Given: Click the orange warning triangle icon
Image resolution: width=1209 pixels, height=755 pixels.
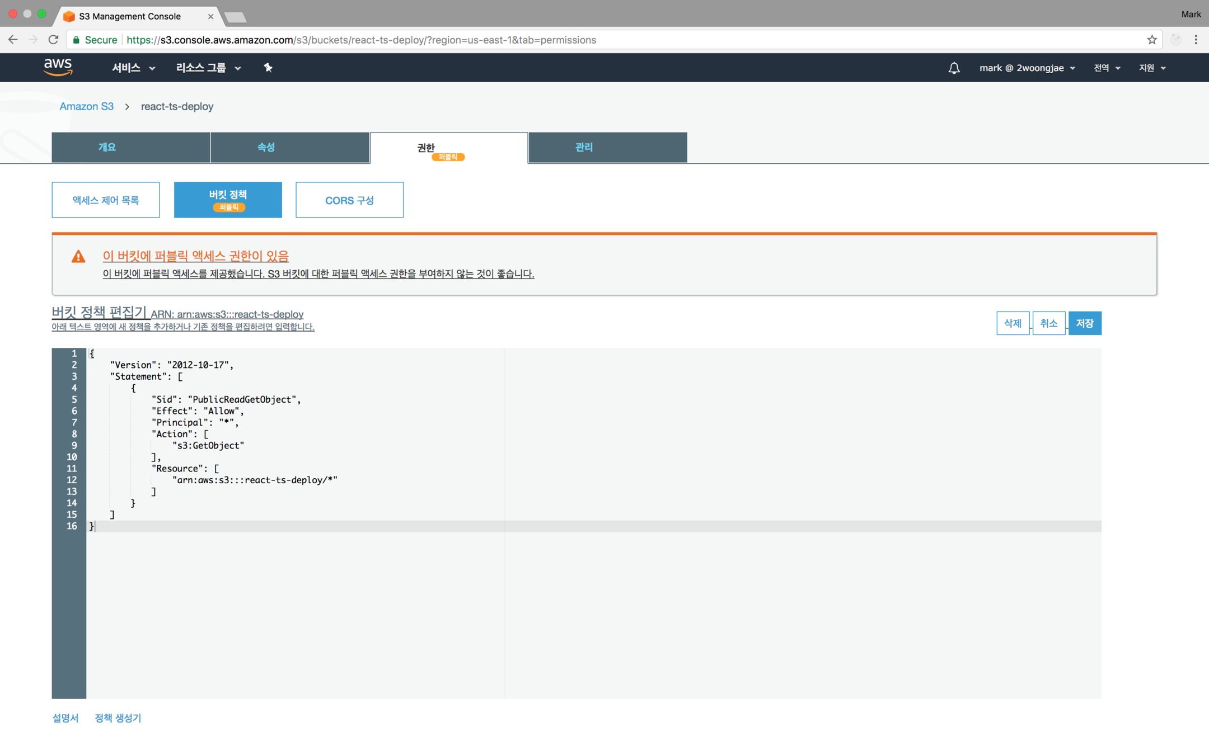Looking at the screenshot, I should tap(78, 256).
